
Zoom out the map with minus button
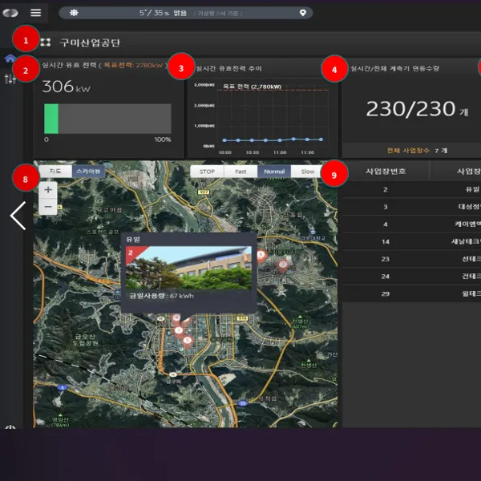[x=47, y=207]
